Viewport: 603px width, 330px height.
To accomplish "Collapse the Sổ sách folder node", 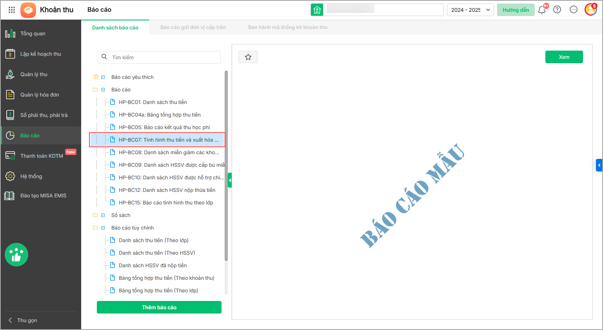I will tap(103, 215).
